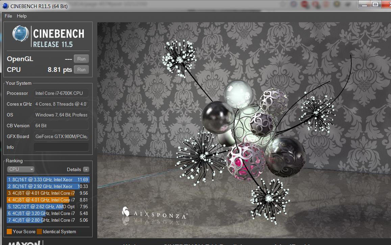The width and height of the screenshot is (391, 245).
Task: Click the Info text field
Action: [x=61, y=147]
